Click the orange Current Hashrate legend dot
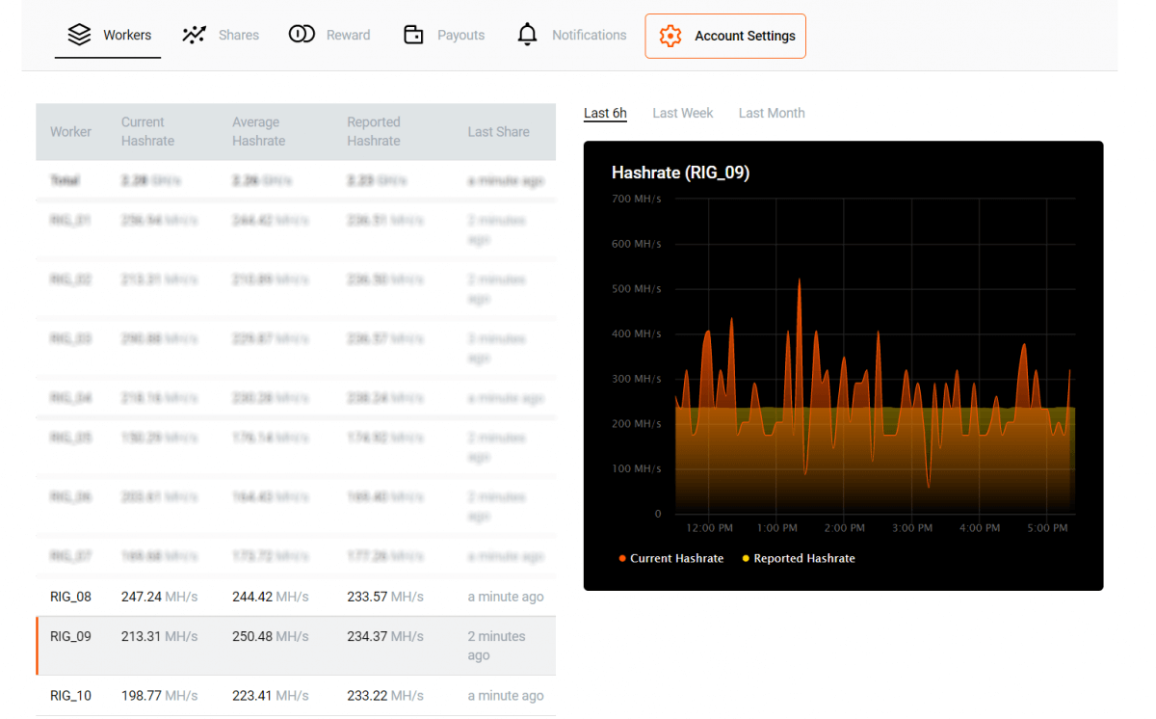Screen dimensions: 1156x719 (x=622, y=559)
